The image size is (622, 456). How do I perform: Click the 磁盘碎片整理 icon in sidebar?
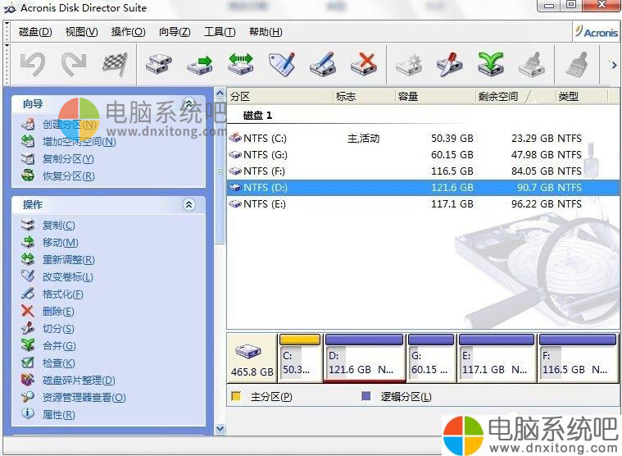27,380
